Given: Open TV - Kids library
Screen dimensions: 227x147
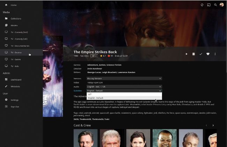Looking at the screenshot, I should tap(21, 66).
